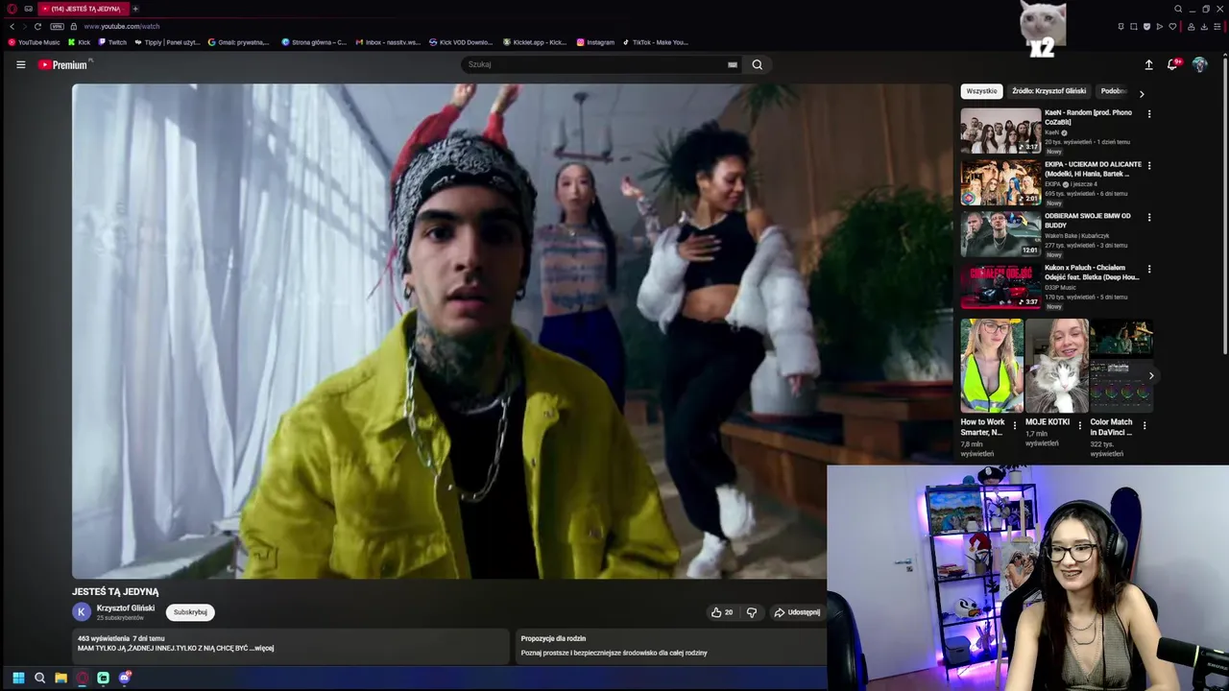Open the Kick bookmark
Screen dimensions: 1229x691
pos(80,42)
